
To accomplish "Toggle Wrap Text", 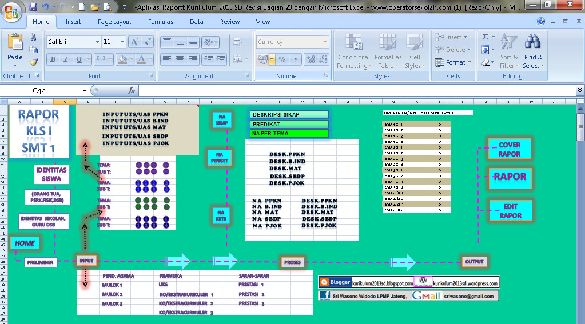I will coord(238,42).
